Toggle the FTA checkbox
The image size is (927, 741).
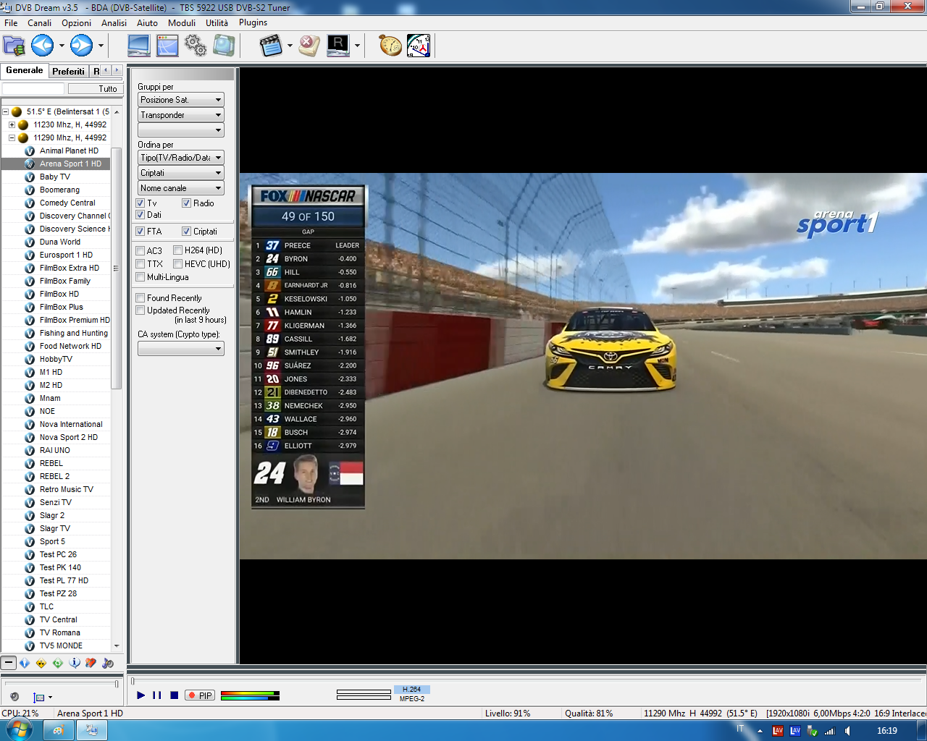pyautogui.click(x=140, y=232)
